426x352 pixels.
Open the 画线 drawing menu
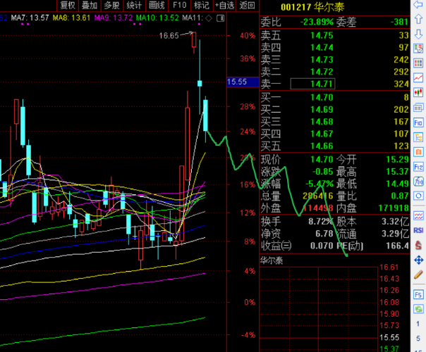157,5
